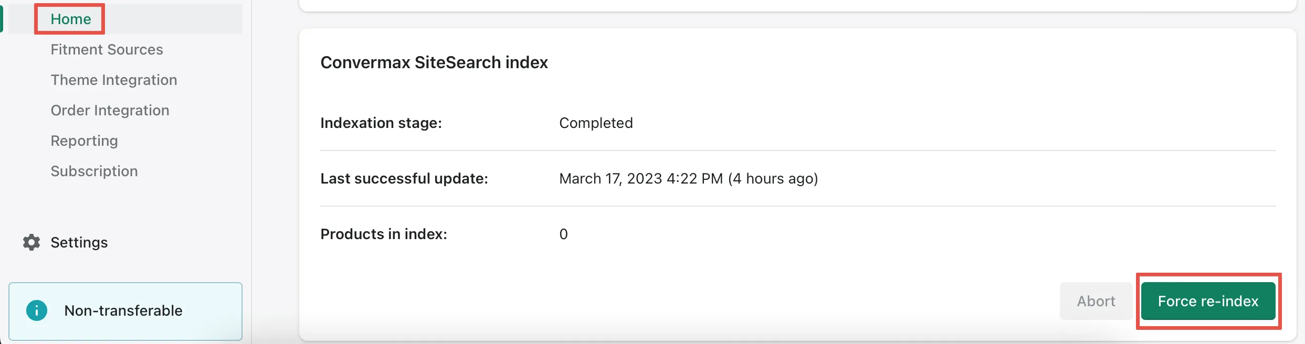Open Theme Integration in sidebar

coord(114,80)
